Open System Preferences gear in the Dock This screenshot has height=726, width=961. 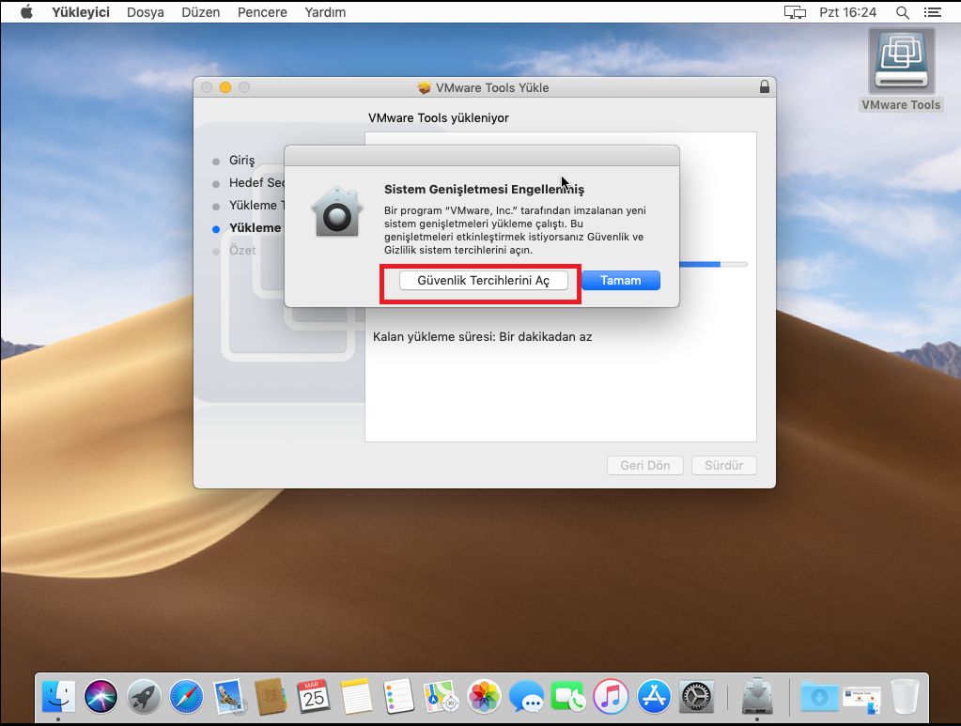tap(696, 697)
